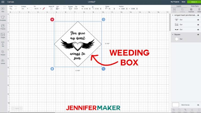Open the Templates panel
This screenshot has height=113, width=201.
pyautogui.click(x=3, y=18)
